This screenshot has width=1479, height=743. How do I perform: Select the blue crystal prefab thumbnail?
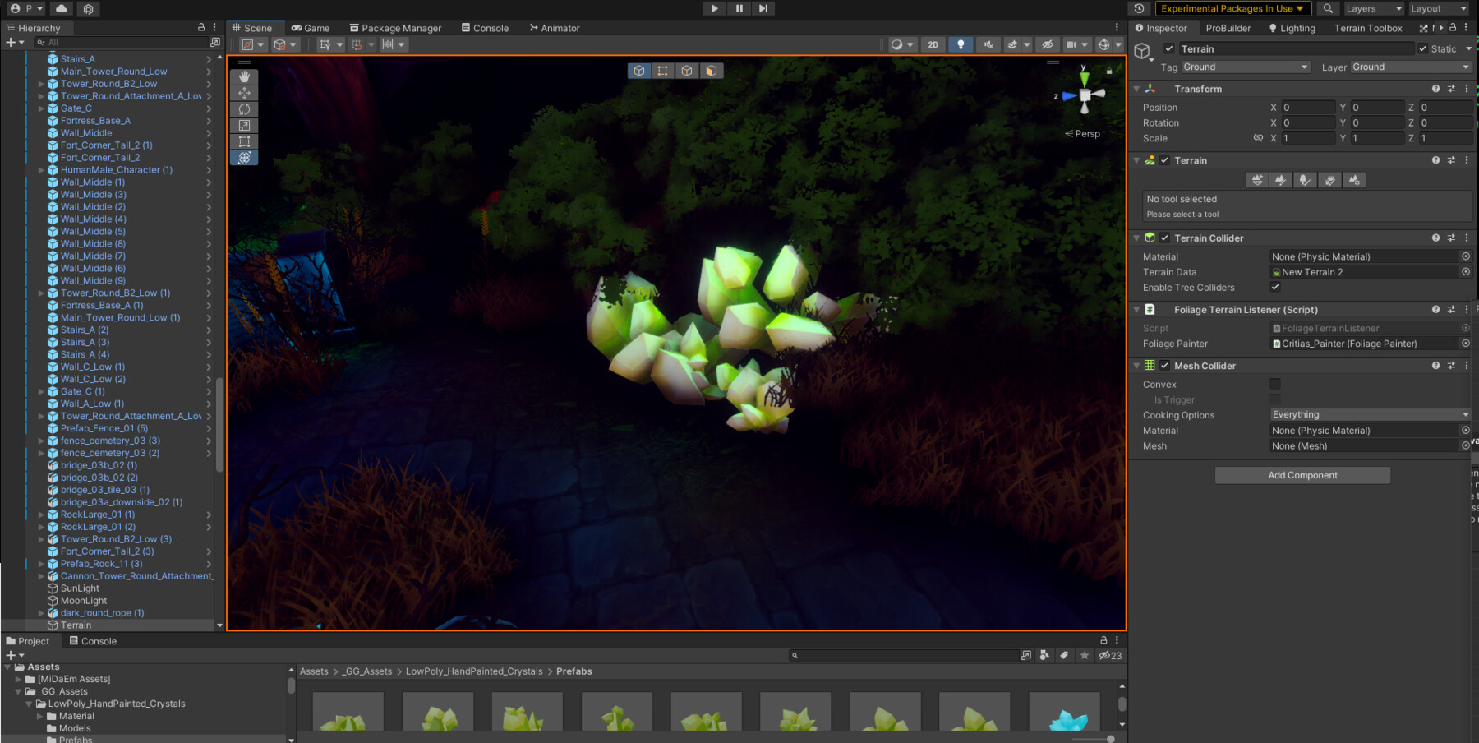(1064, 714)
